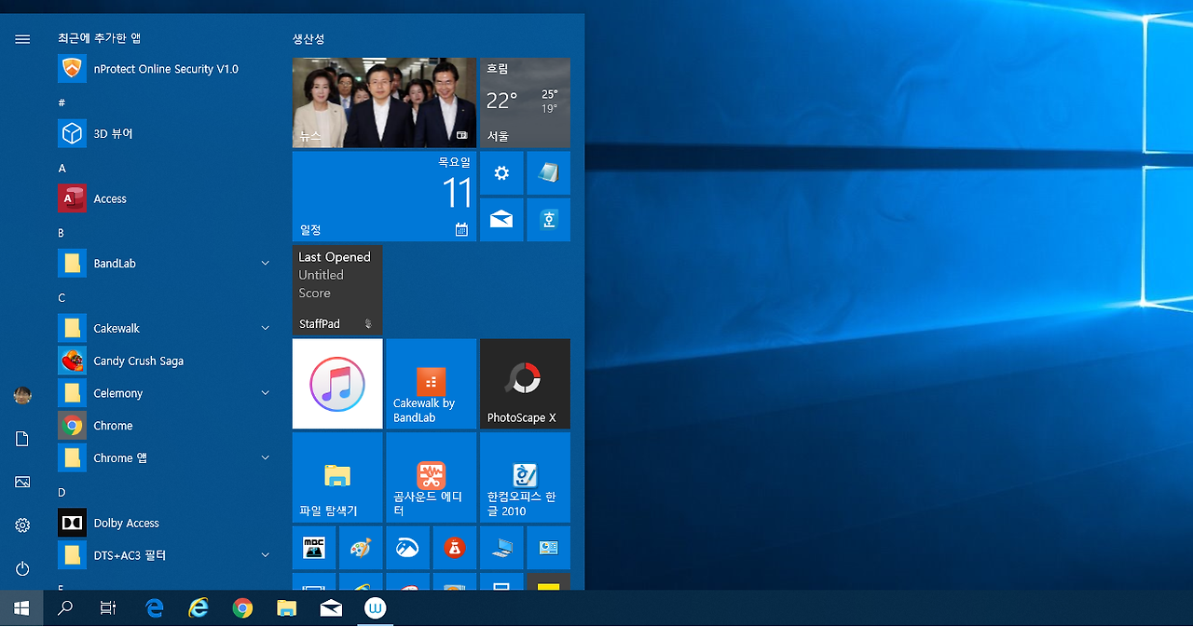Open Cakewalk by BandLab tile
This screenshot has height=627, width=1193.
[431, 384]
